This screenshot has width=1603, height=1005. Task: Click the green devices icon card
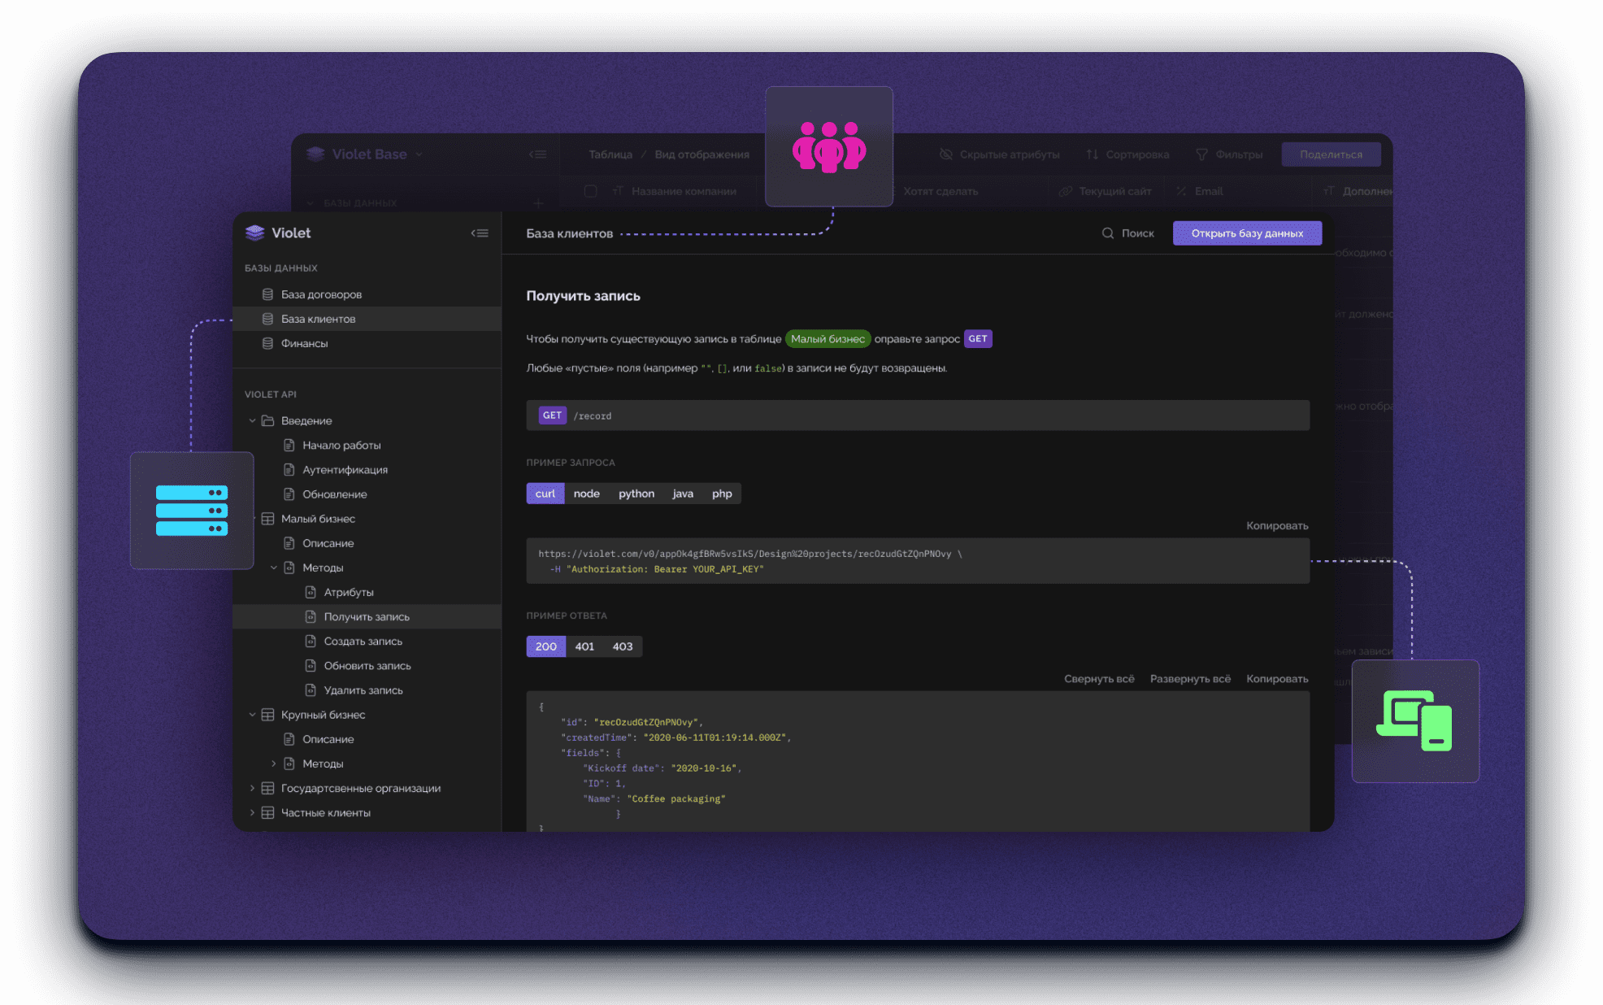click(x=1414, y=720)
